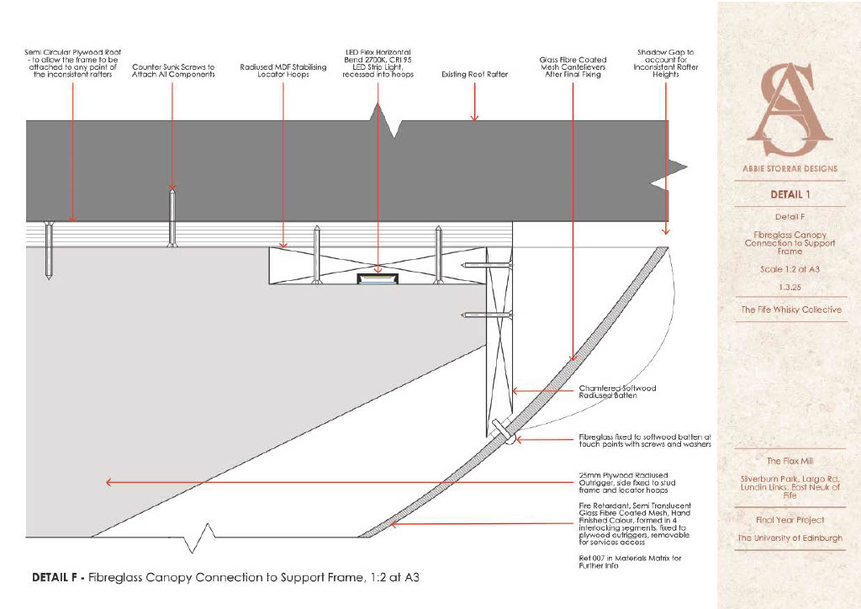Click 'Ref 007 in Materials Matrix' note
This screenshot has width=861, height=609.
(x=630, y=561)
